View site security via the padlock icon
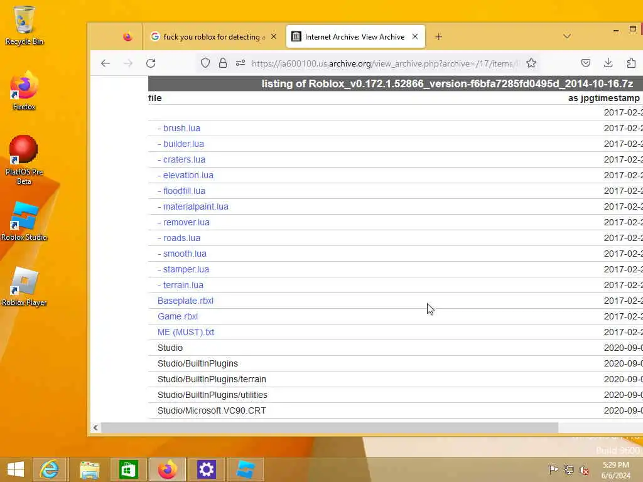Image resolution: width=643 pixels, height=482 pixels. (x=223, y=63)
